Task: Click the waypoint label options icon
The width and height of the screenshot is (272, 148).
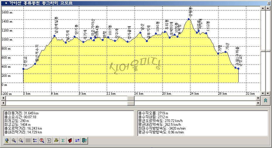Action: [35, 141]
